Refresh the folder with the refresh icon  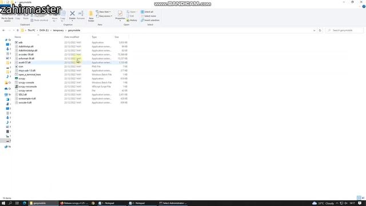point(320,30)
